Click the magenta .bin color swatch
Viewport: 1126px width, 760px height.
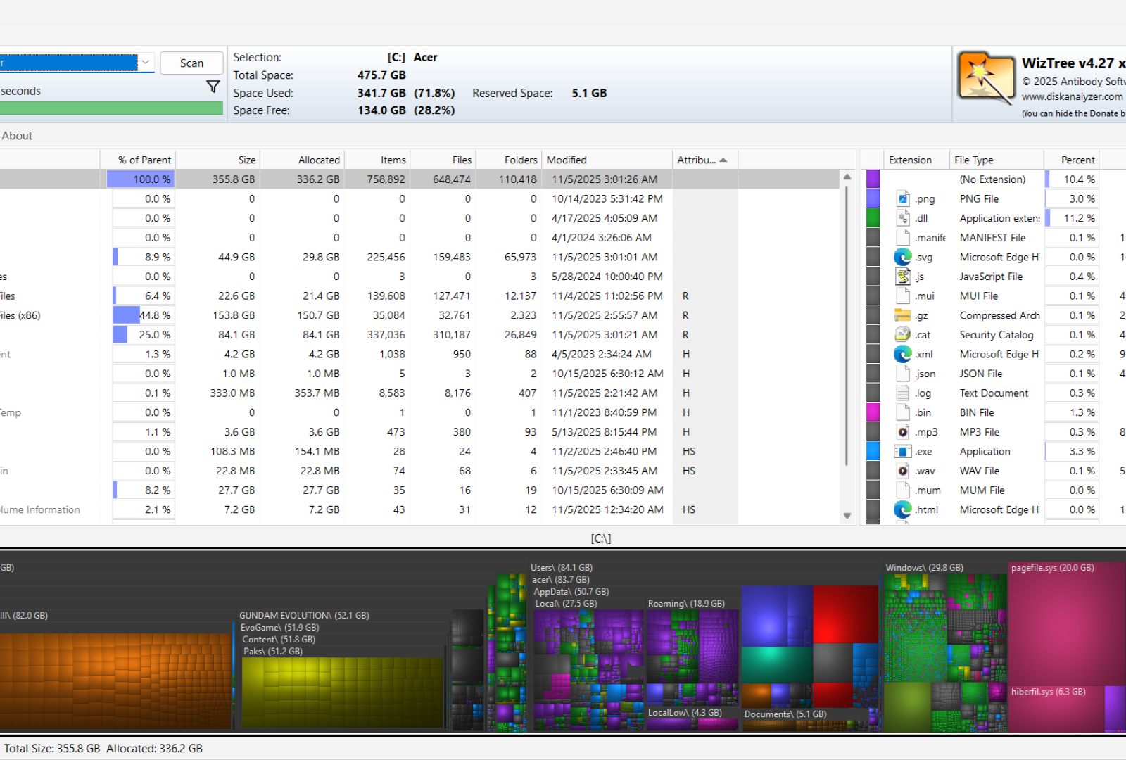pos(873,412)
